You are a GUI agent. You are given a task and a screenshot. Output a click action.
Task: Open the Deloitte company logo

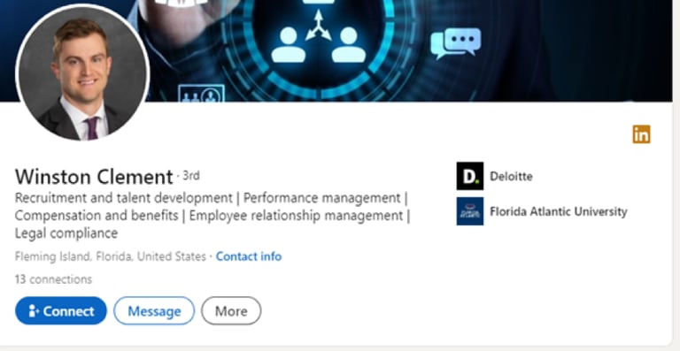click(x=469, y=176)
